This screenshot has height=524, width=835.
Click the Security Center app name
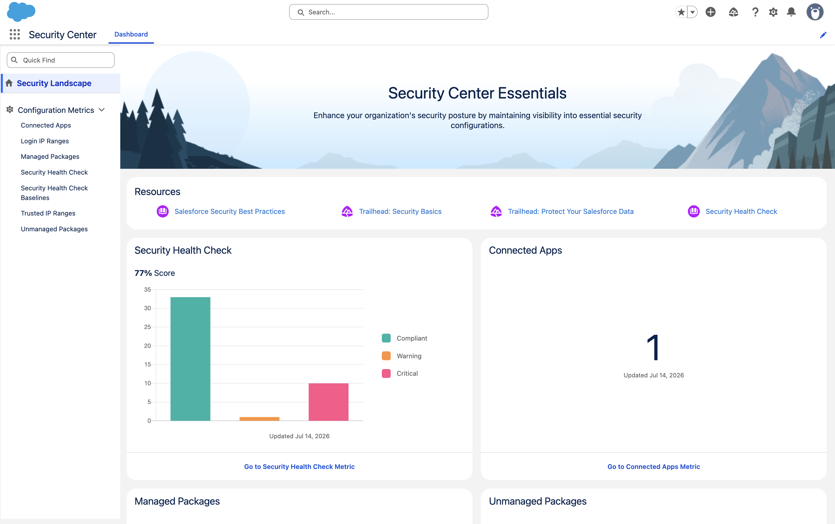62,35
